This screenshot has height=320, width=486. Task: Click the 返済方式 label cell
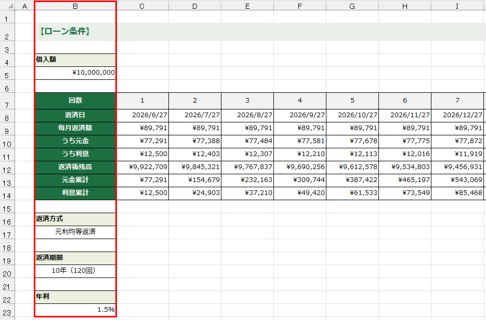[75, 219]
